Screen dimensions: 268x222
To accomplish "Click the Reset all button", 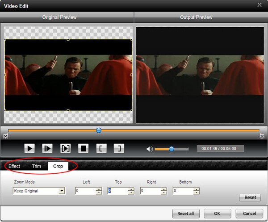I will click(186, 214).
